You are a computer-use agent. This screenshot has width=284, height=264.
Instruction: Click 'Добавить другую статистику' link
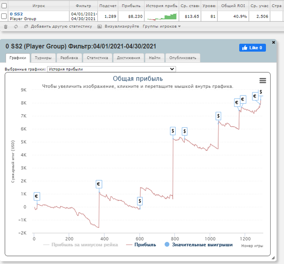[61, 26]
